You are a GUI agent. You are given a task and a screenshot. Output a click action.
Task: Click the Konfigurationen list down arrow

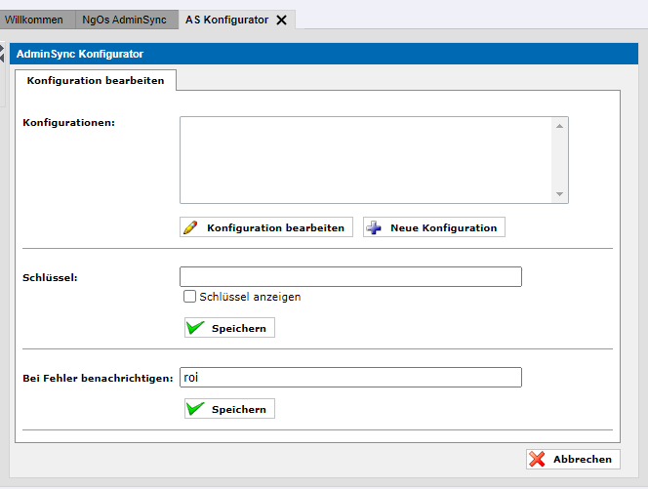(559, 194)
